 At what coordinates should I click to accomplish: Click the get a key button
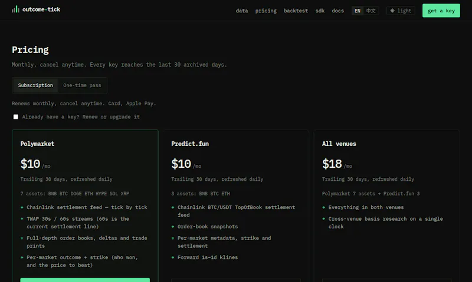point(441,11)
